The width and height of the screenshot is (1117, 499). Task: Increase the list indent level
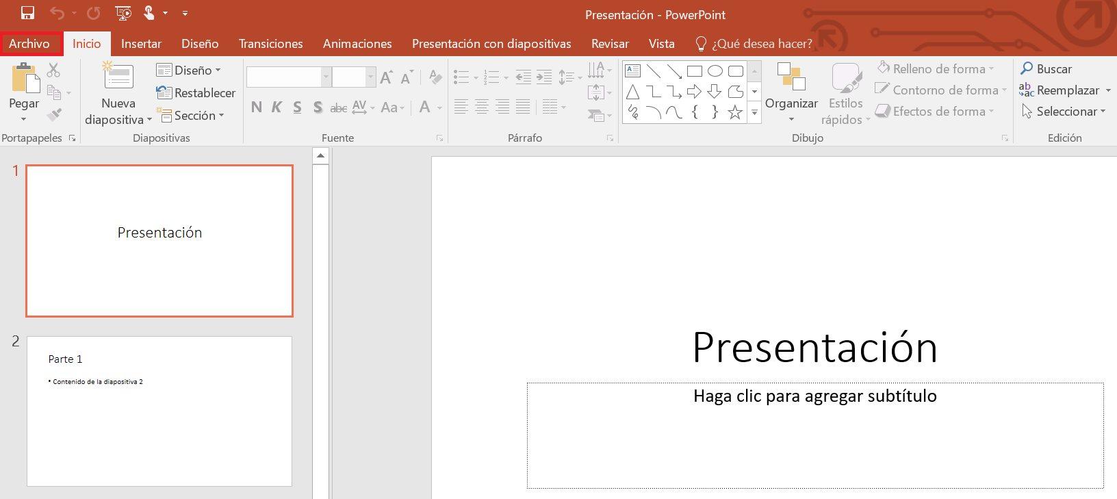544,77
